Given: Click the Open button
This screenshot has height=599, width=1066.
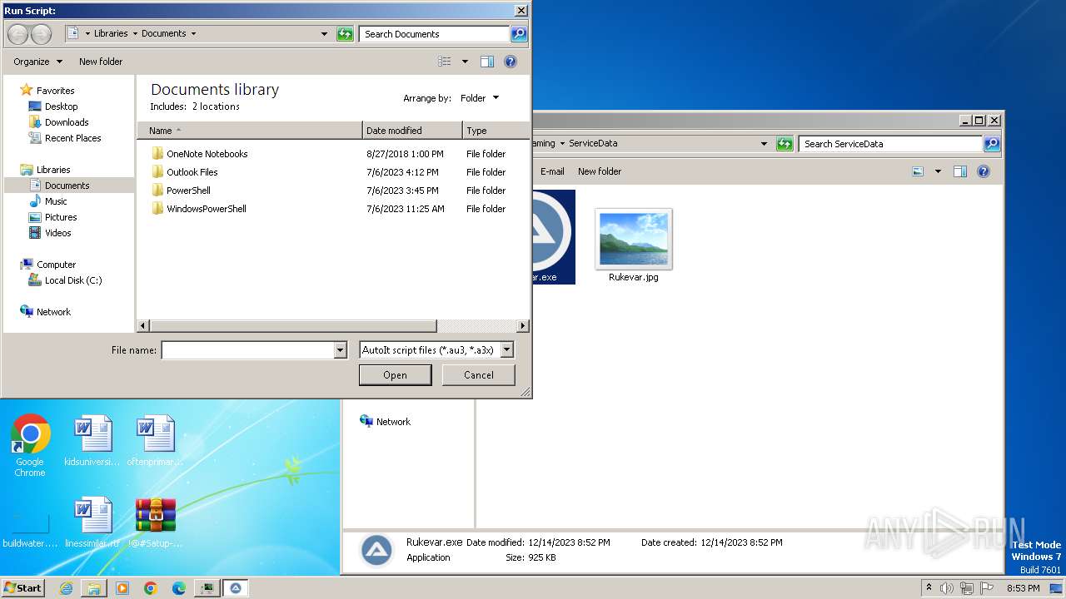Looking at the screenshot, I should coord(395,375).
